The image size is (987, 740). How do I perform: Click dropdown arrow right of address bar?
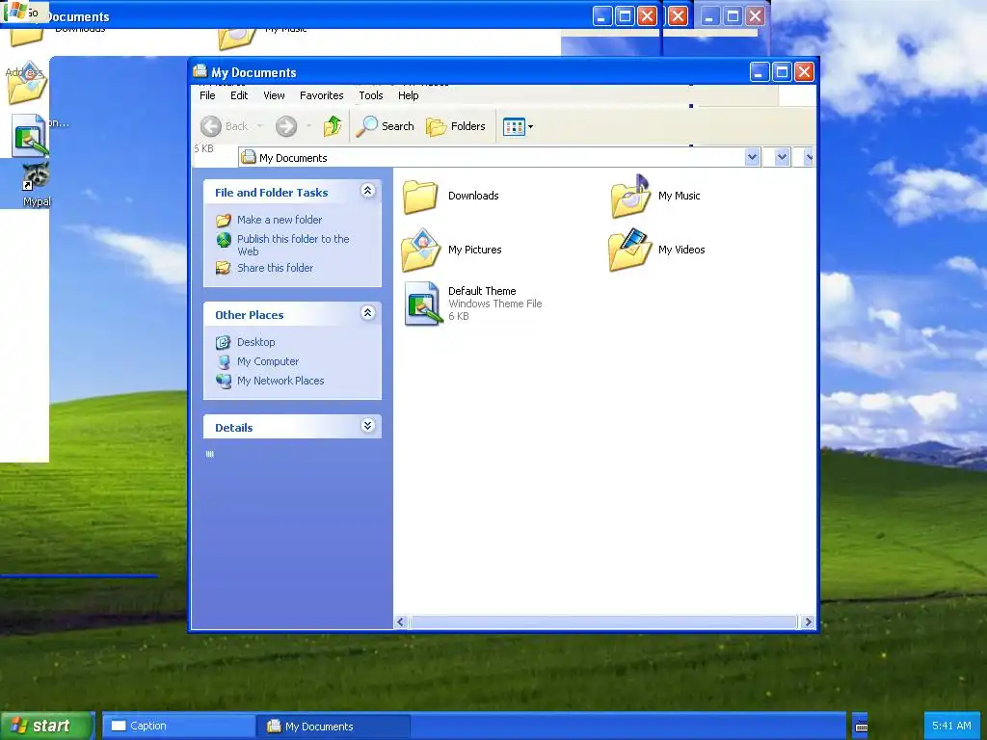pyautogui.click(x=782, y=157)
